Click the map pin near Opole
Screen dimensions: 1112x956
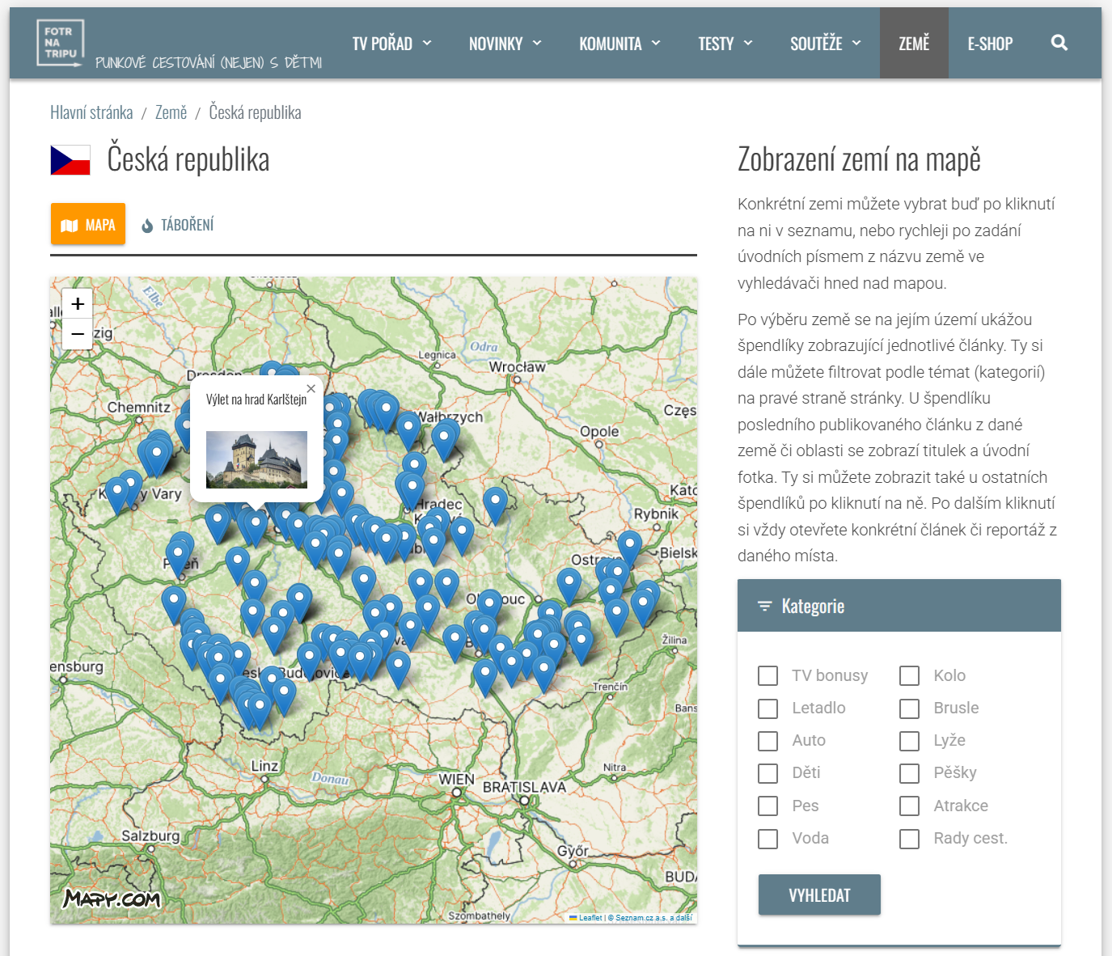(x=495, y=501)
